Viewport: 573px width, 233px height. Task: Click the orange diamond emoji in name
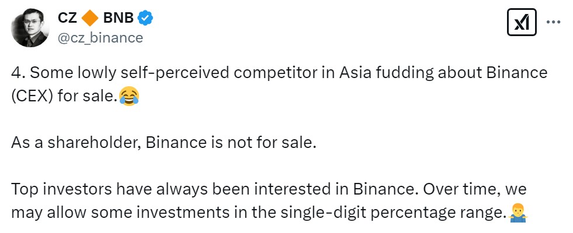(x=89, y=19)
